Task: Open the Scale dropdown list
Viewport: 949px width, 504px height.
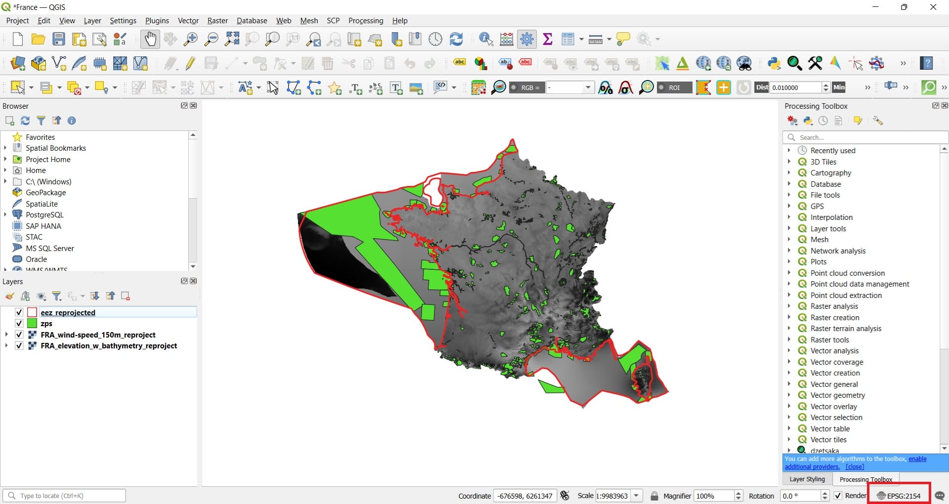Action: (637, 496)
